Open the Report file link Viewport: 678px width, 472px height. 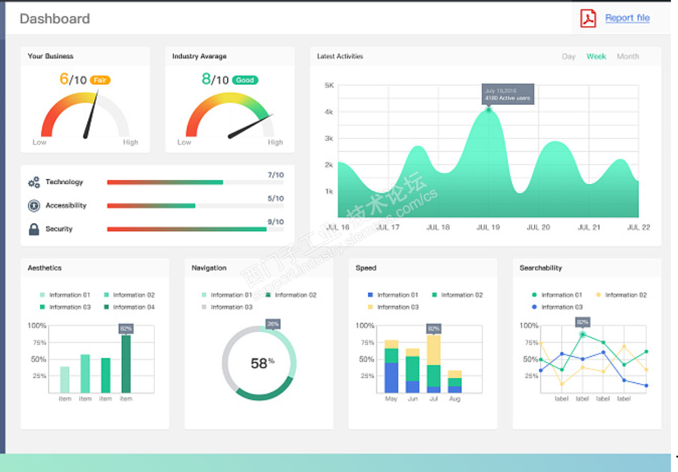click(627, 18)
